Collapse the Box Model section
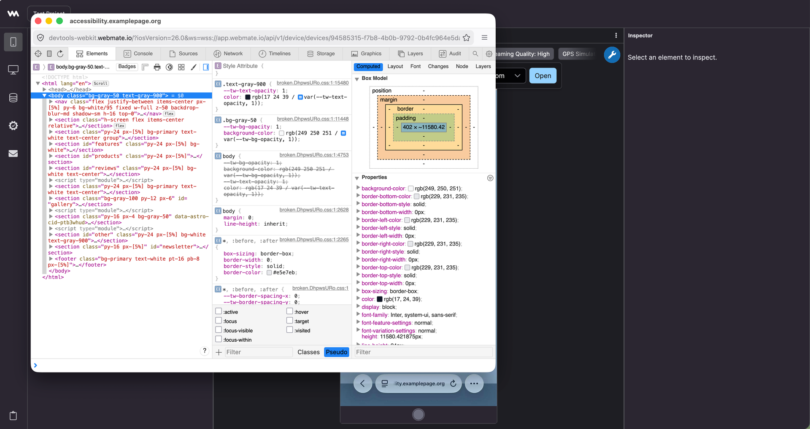 pos(357,79)
